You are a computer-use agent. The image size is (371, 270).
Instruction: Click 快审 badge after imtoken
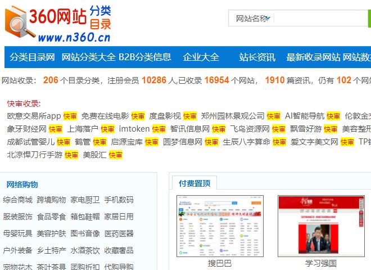(x=159, y=129)
